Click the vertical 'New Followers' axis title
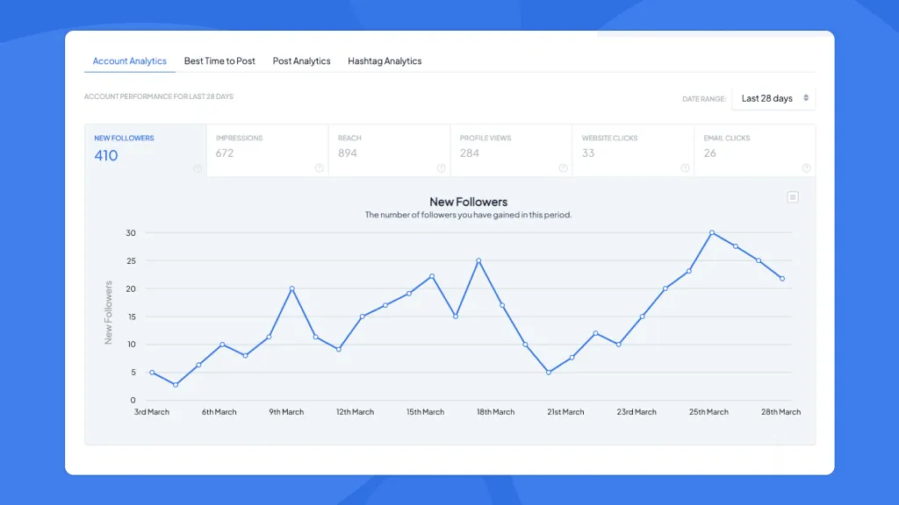Screen dimensions: 899x505 pyautogui.click(x=108, y=313)
